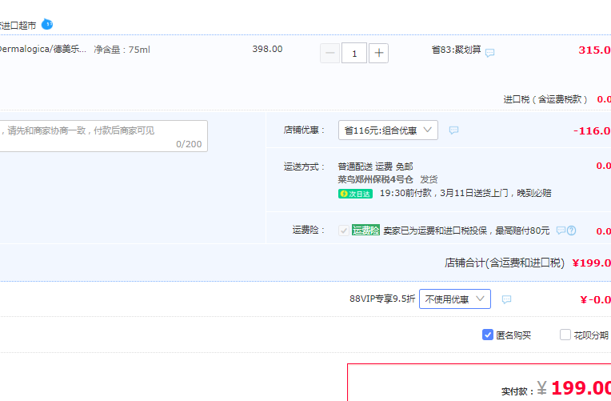The image size is (611, 401).
Task: Decrease quantity with the minus button
Action: pyautogui.click(x=329, y=53)
